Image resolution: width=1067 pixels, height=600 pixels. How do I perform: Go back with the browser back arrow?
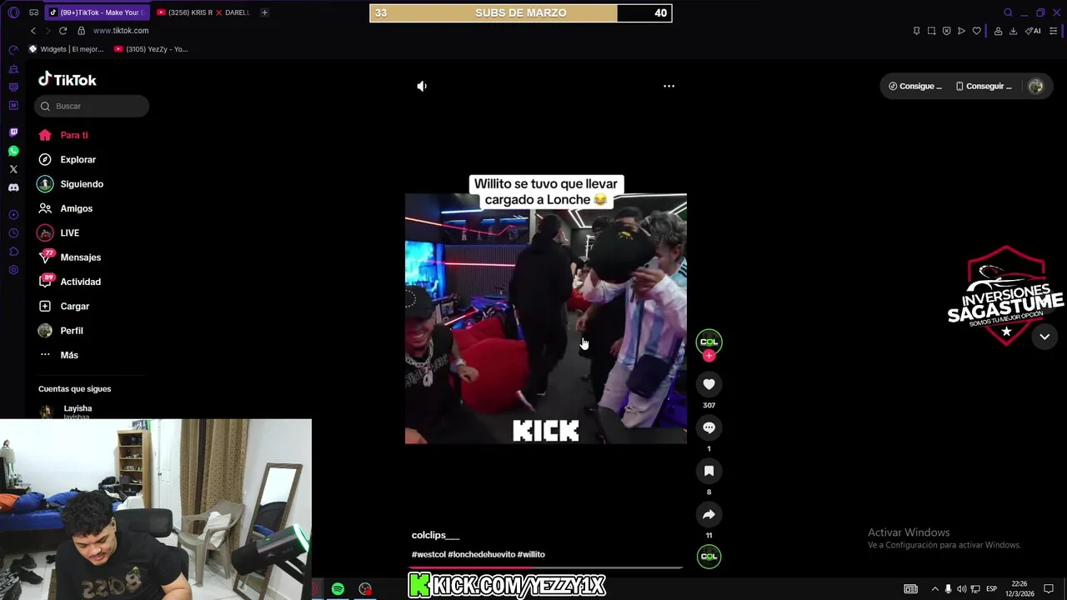(33, 31)
